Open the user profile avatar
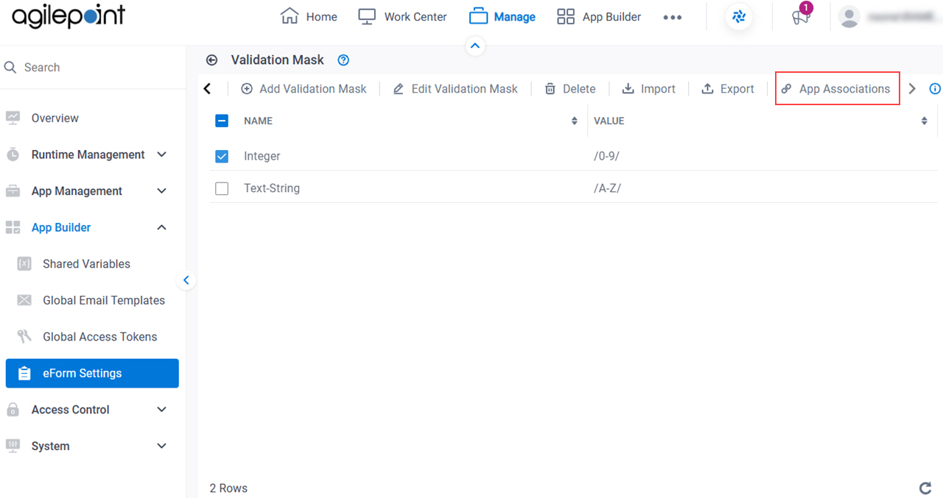This screenshot has width=943, height=498. 849,17
